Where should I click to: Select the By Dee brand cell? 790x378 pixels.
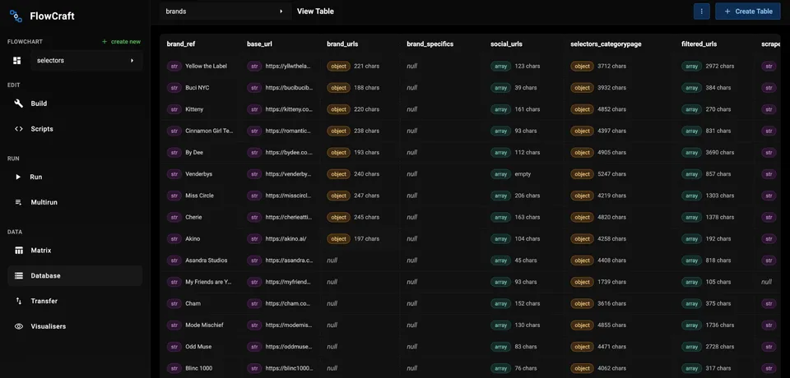pos(199,153)
